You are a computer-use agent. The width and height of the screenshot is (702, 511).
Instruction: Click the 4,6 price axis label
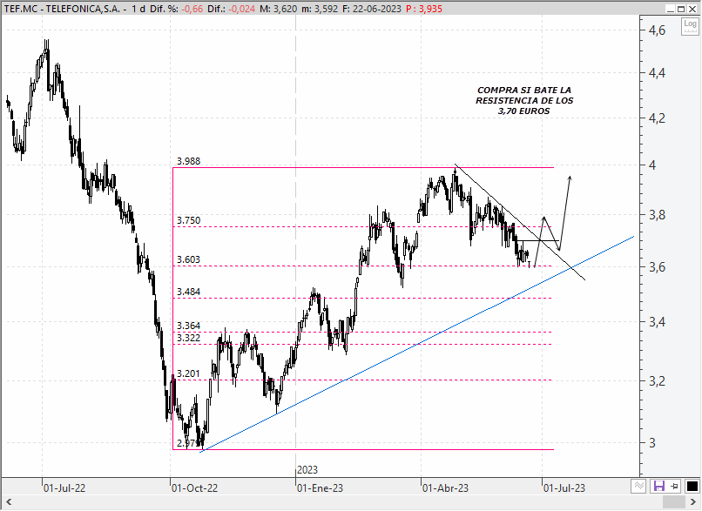pyautogui.click(x=658, y=30)
